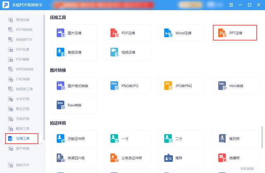Select the Heic转换 conversion tool

pos(235,86)
